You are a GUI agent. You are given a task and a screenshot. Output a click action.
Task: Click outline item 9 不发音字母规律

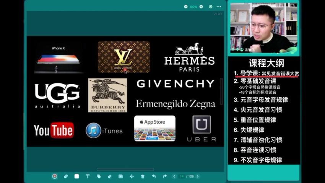pyautogui.click(x=258, y=160)
